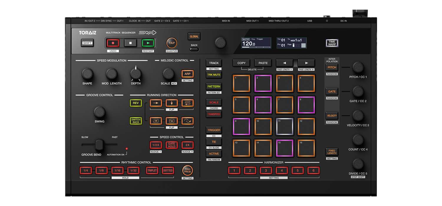The height and width of the screenshot is (206, 442).
Task: Select the 1/4 rhythmic button
Action: point(86,170)
